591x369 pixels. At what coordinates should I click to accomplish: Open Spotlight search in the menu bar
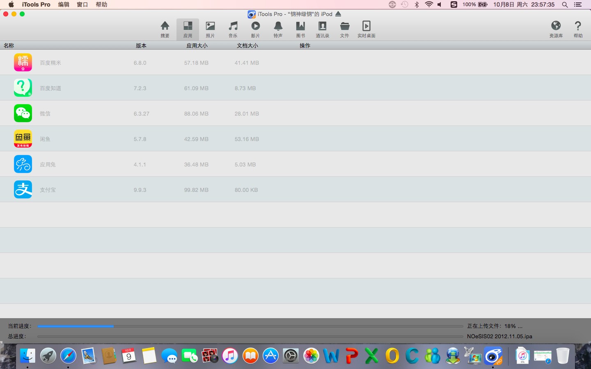pyautogui.click(x=565, y=5)
